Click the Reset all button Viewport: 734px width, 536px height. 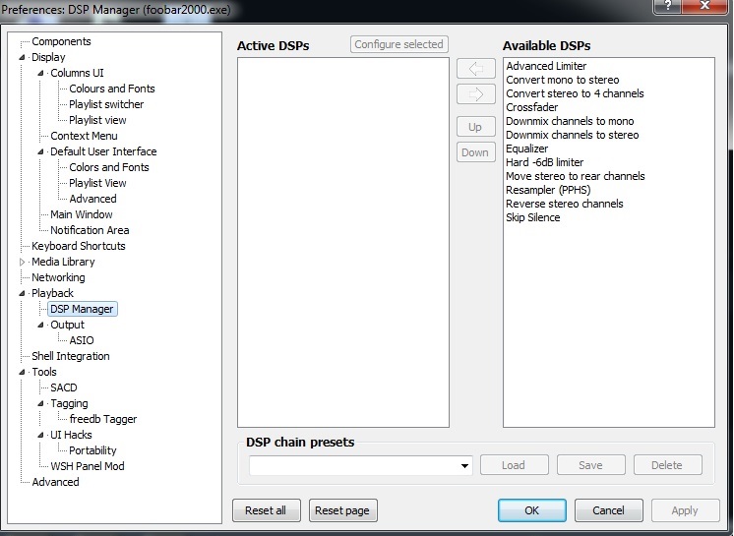pyautogui.click(x=266, y=510)
